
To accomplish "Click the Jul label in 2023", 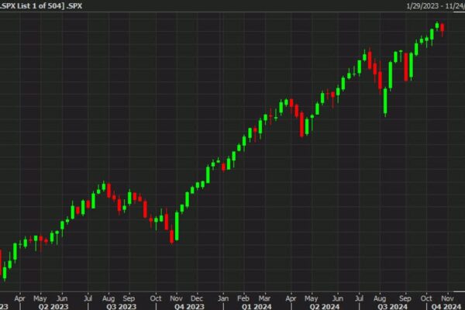I will click(x=88, y=298).
